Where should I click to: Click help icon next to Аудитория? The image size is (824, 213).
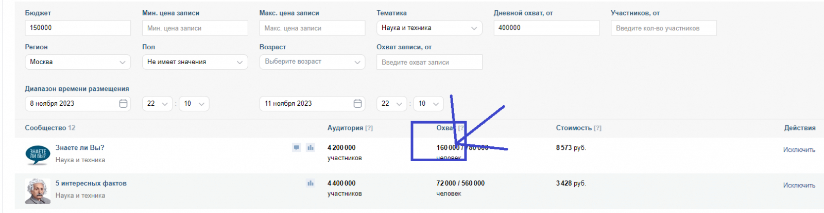click(369, 128)
